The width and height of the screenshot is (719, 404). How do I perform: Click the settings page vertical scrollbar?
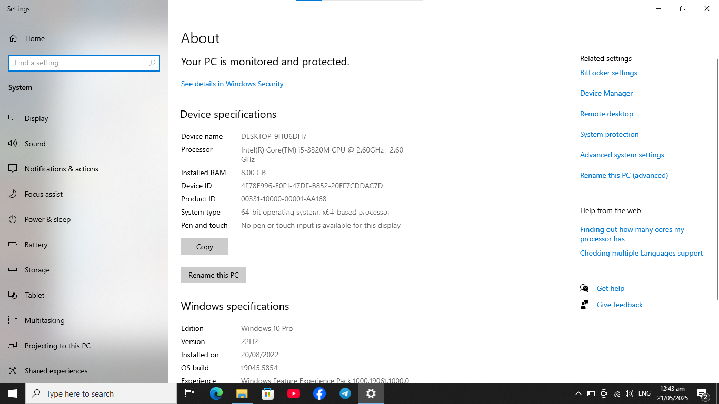pyautogui.click(x=716, y=179)
